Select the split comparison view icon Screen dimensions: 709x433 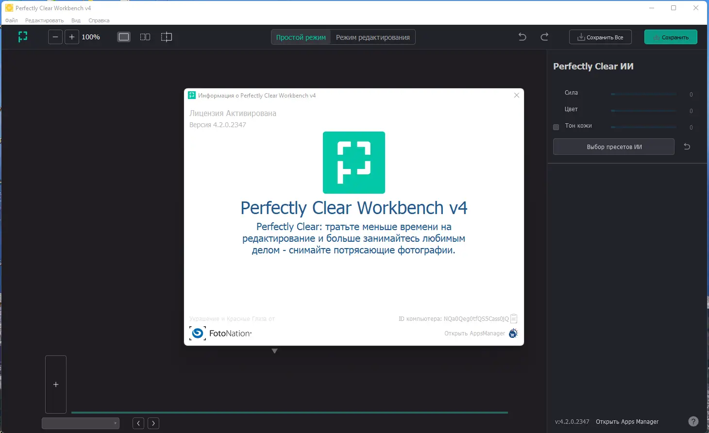click(145, 36)
